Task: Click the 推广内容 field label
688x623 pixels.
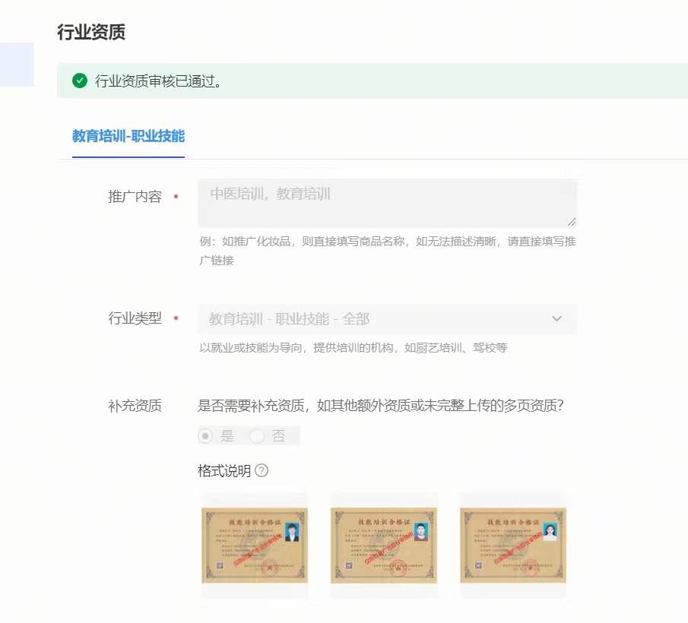Action: pos(135,197)
